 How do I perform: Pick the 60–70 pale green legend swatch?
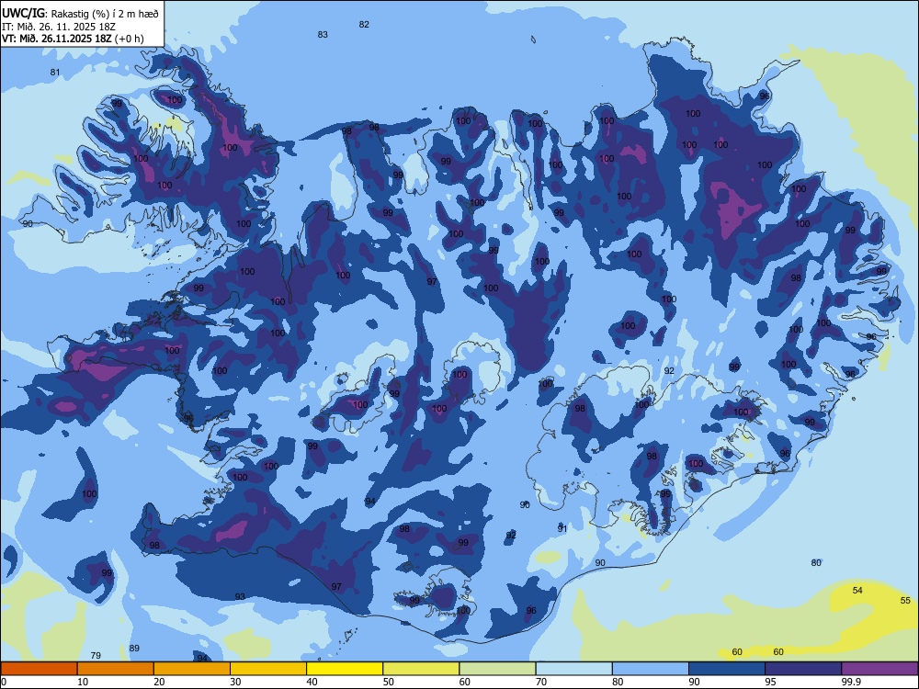[x=497, y=669]
